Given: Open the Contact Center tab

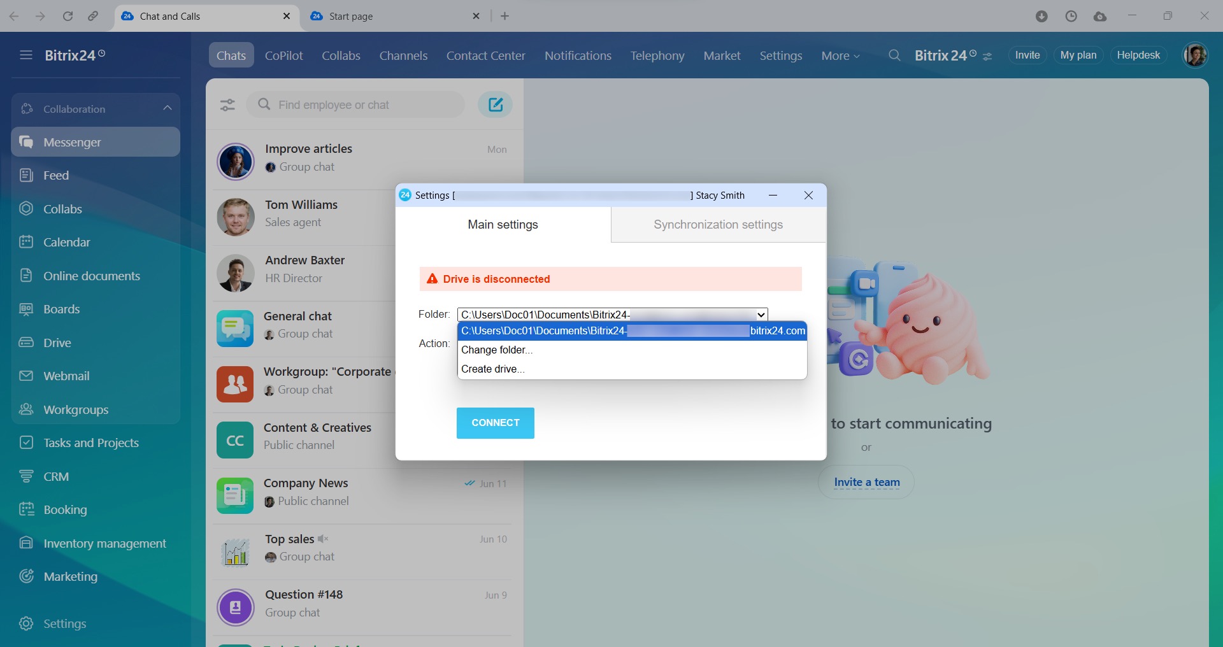Looking at the screenshot, I should tap(486, 55).
